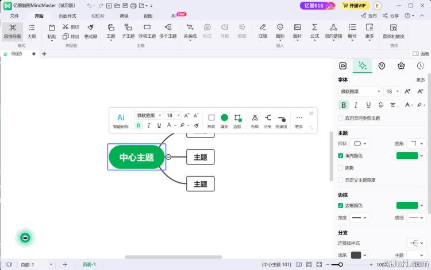
Task: Open 分支 branch in floating toolbar
Action: pyautogui.click(x=267, y=120)
